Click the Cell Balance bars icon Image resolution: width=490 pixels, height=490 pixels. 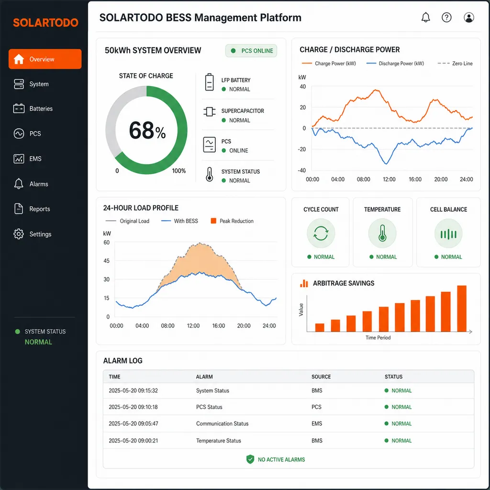(448, 234)
